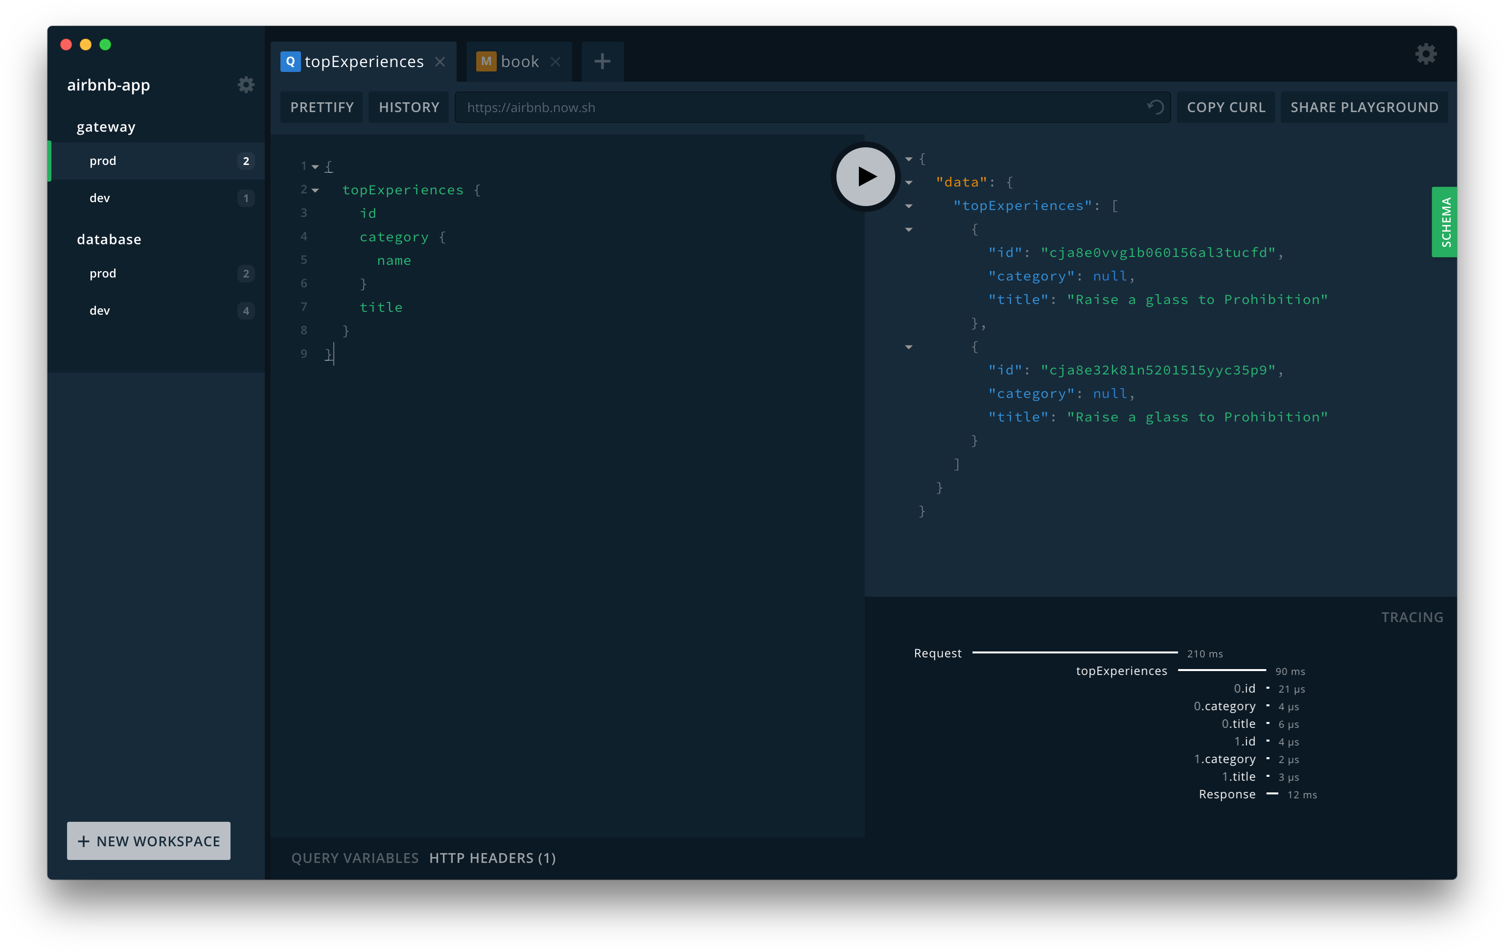
Task: Click PRETTIFY to format the query
Action: click(x=321, y=107)
